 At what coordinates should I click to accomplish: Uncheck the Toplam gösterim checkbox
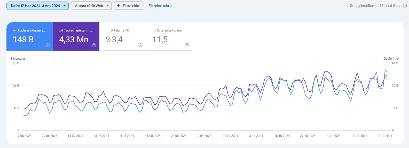(x=61, y=30)
